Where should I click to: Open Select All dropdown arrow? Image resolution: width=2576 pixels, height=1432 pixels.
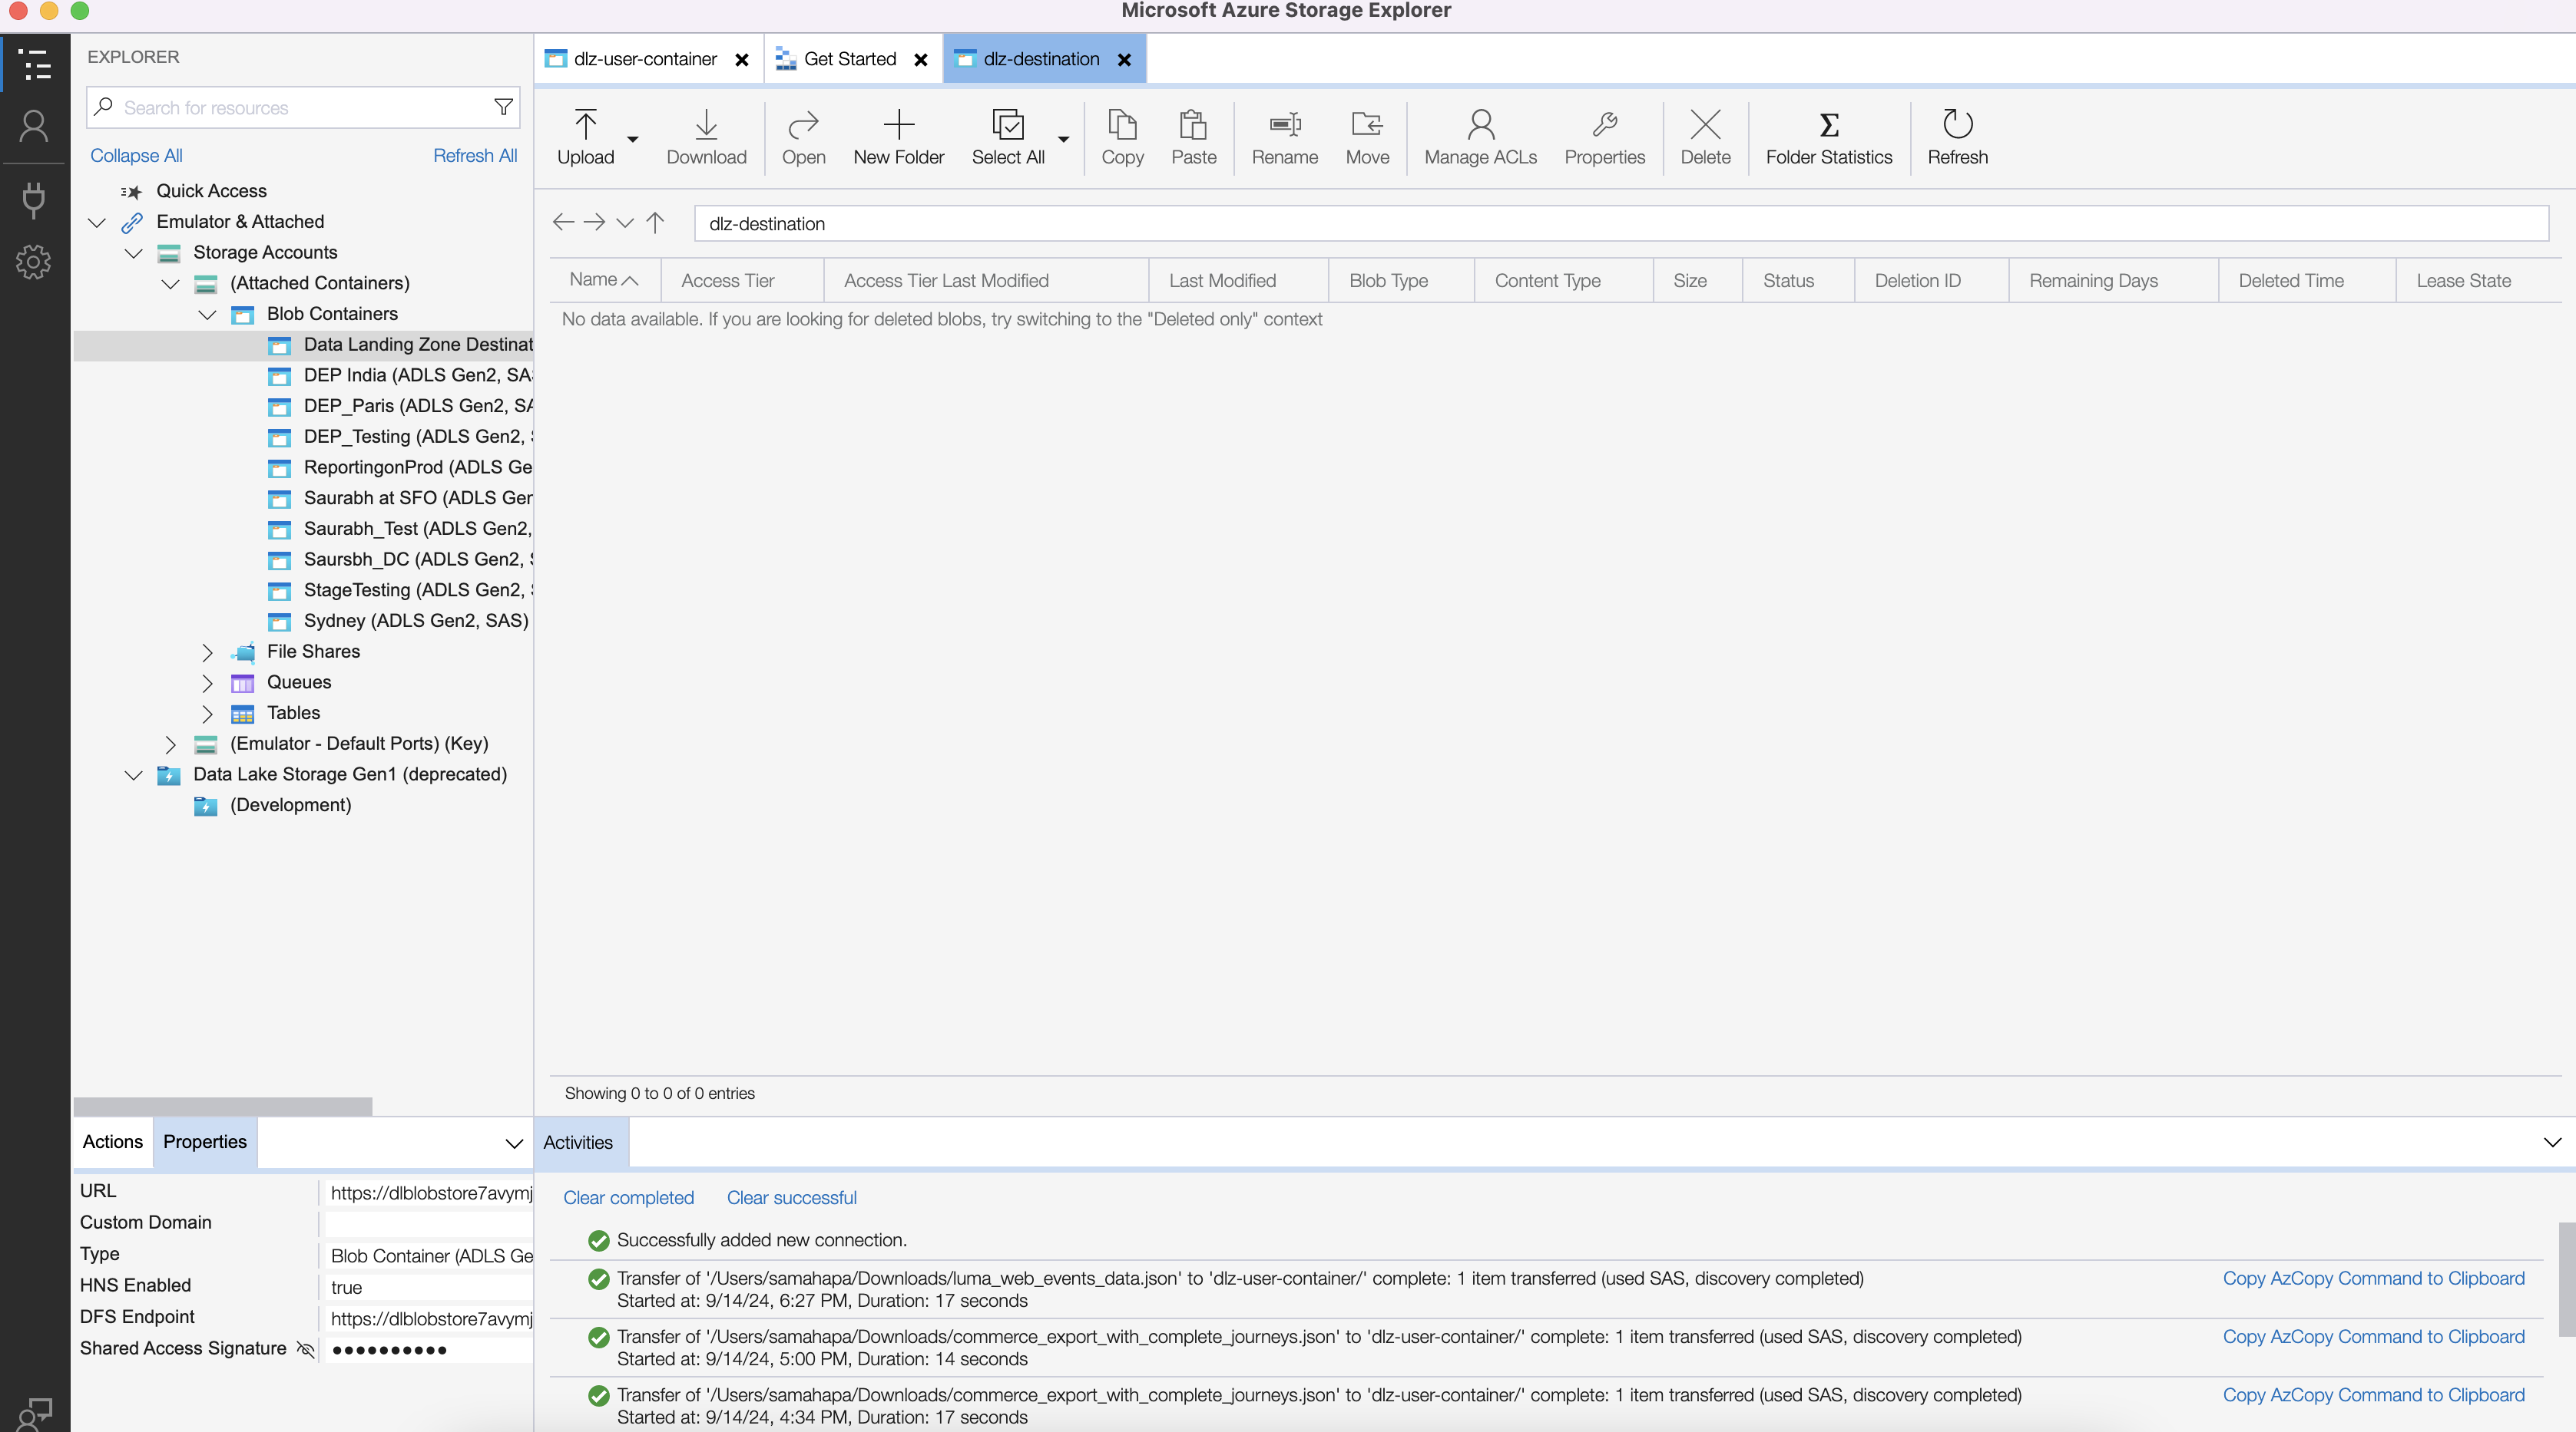click(x=1063, y=139)
